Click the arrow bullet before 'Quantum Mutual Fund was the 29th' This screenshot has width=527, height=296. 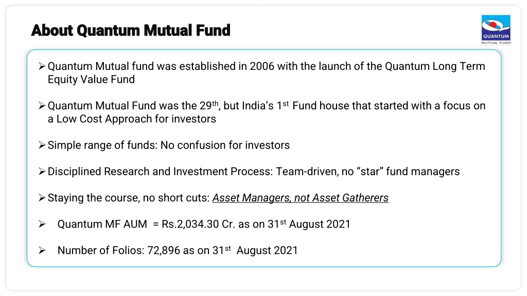pyautogui.click(x=42, y=106)
